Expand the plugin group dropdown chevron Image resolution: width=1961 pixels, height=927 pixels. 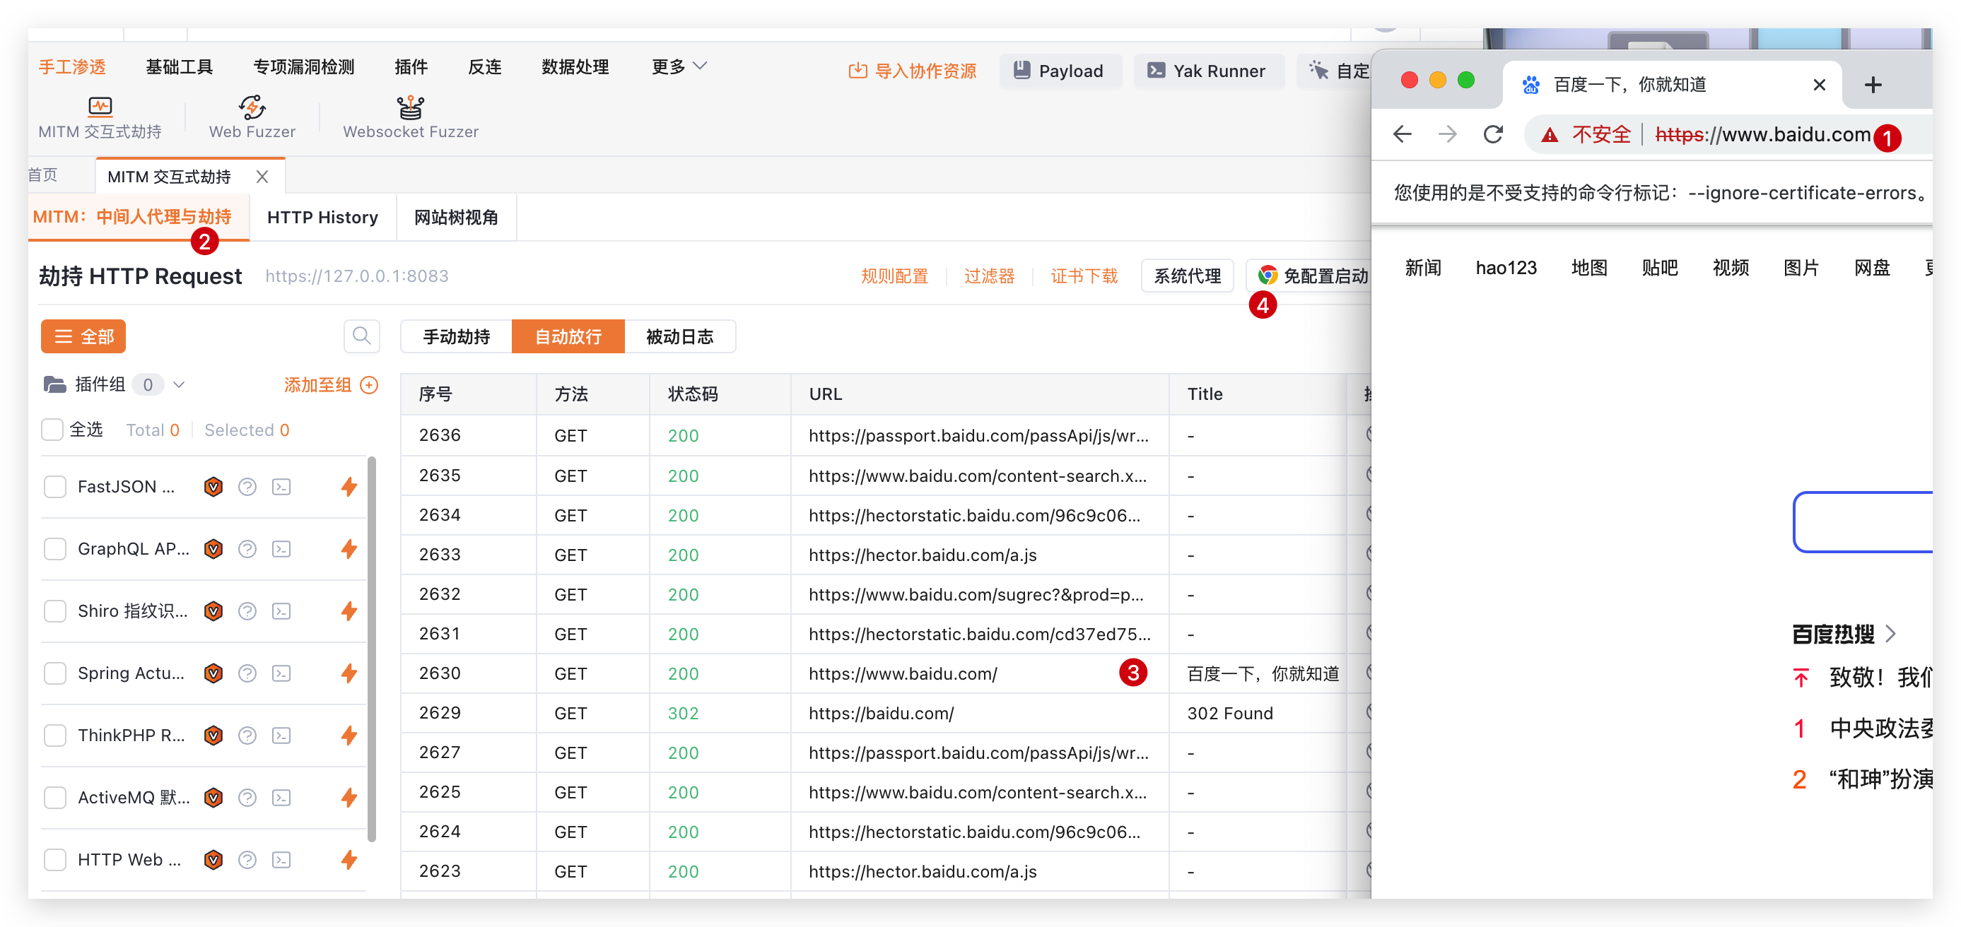[179, 385]
